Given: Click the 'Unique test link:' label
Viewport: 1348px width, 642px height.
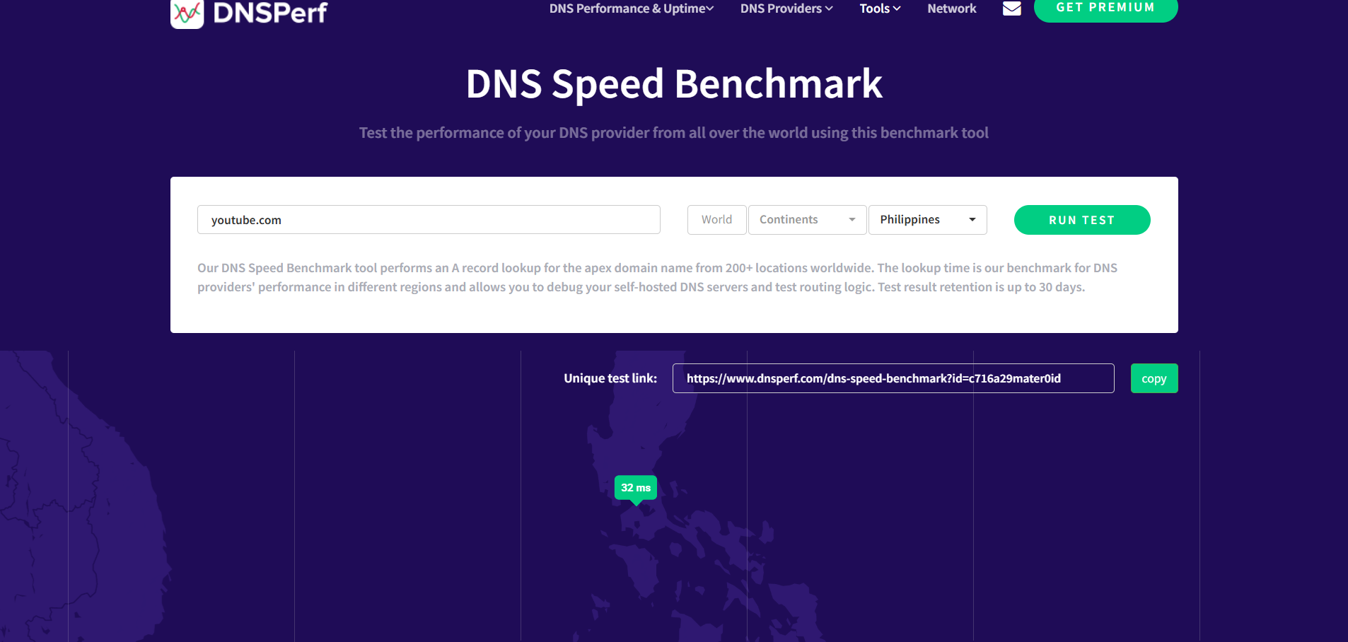Looking at the screenshot, I should (610, 378).
